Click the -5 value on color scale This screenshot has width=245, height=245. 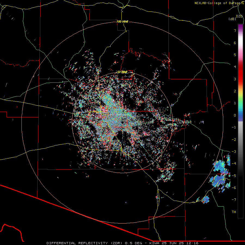(x=234, y=176)
